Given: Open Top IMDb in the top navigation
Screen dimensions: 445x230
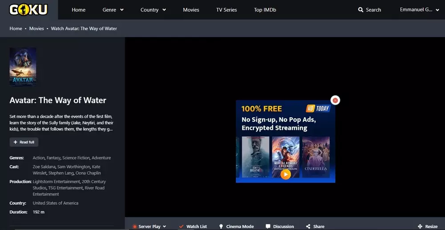Looking at the screenshot, I should coord(265,10).
